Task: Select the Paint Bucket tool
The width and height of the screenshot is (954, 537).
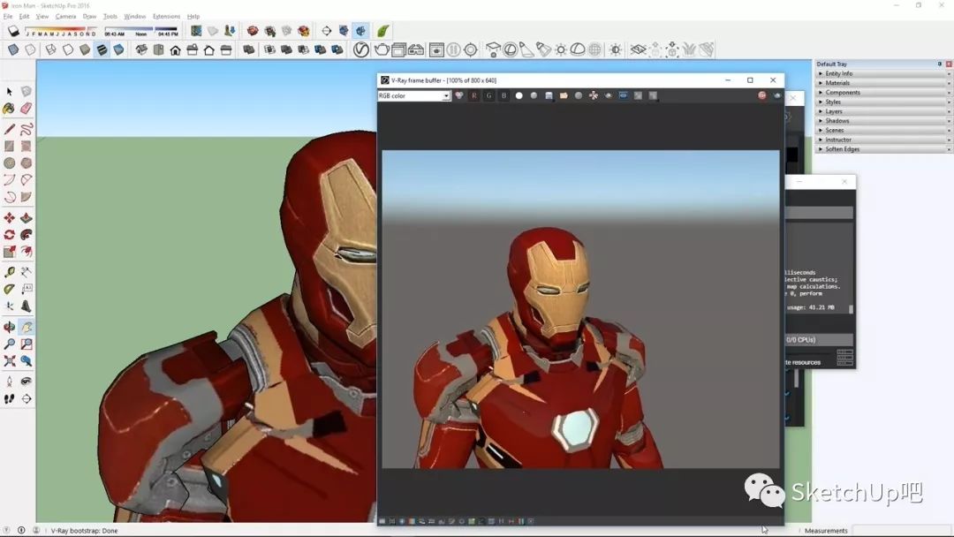Action: (9, 109)
